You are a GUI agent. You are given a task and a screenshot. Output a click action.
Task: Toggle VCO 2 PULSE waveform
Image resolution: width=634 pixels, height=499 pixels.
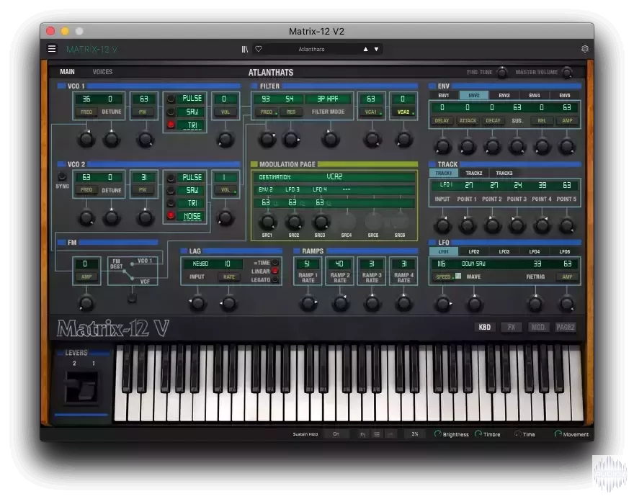pos(171,177)
